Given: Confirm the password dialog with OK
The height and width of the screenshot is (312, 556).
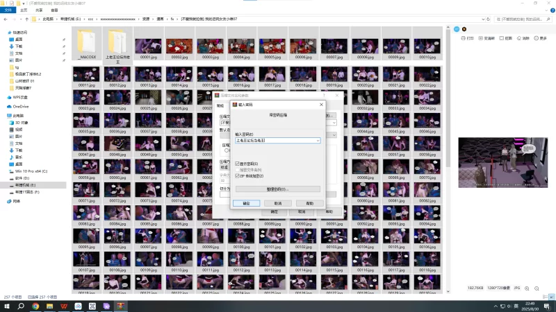Looking at the screenshot, I should pyautogui.click(x=246, y=203).
